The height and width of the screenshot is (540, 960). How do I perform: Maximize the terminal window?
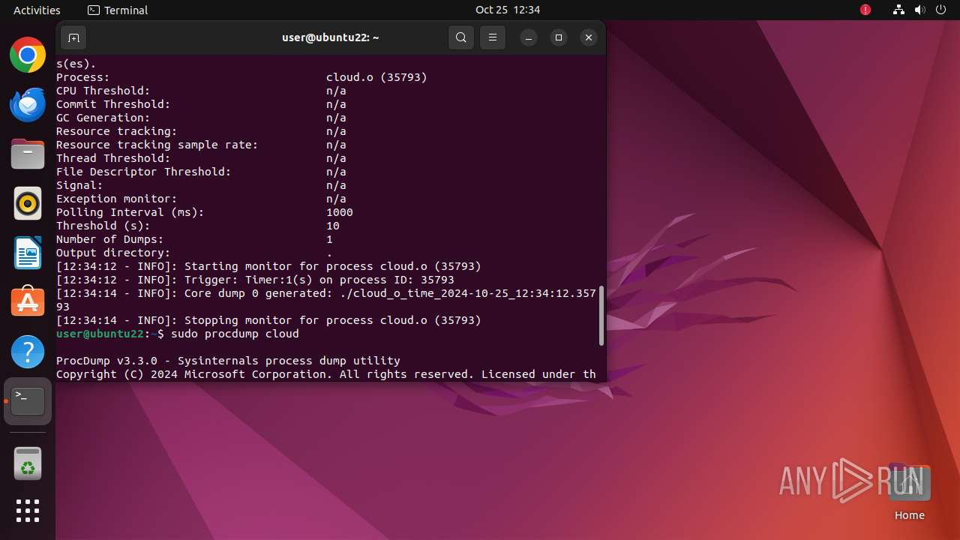click(x=559, y=37)
